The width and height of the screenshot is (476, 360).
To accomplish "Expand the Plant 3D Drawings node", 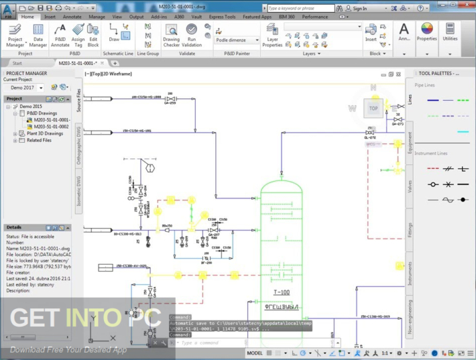I will (15, 133).
